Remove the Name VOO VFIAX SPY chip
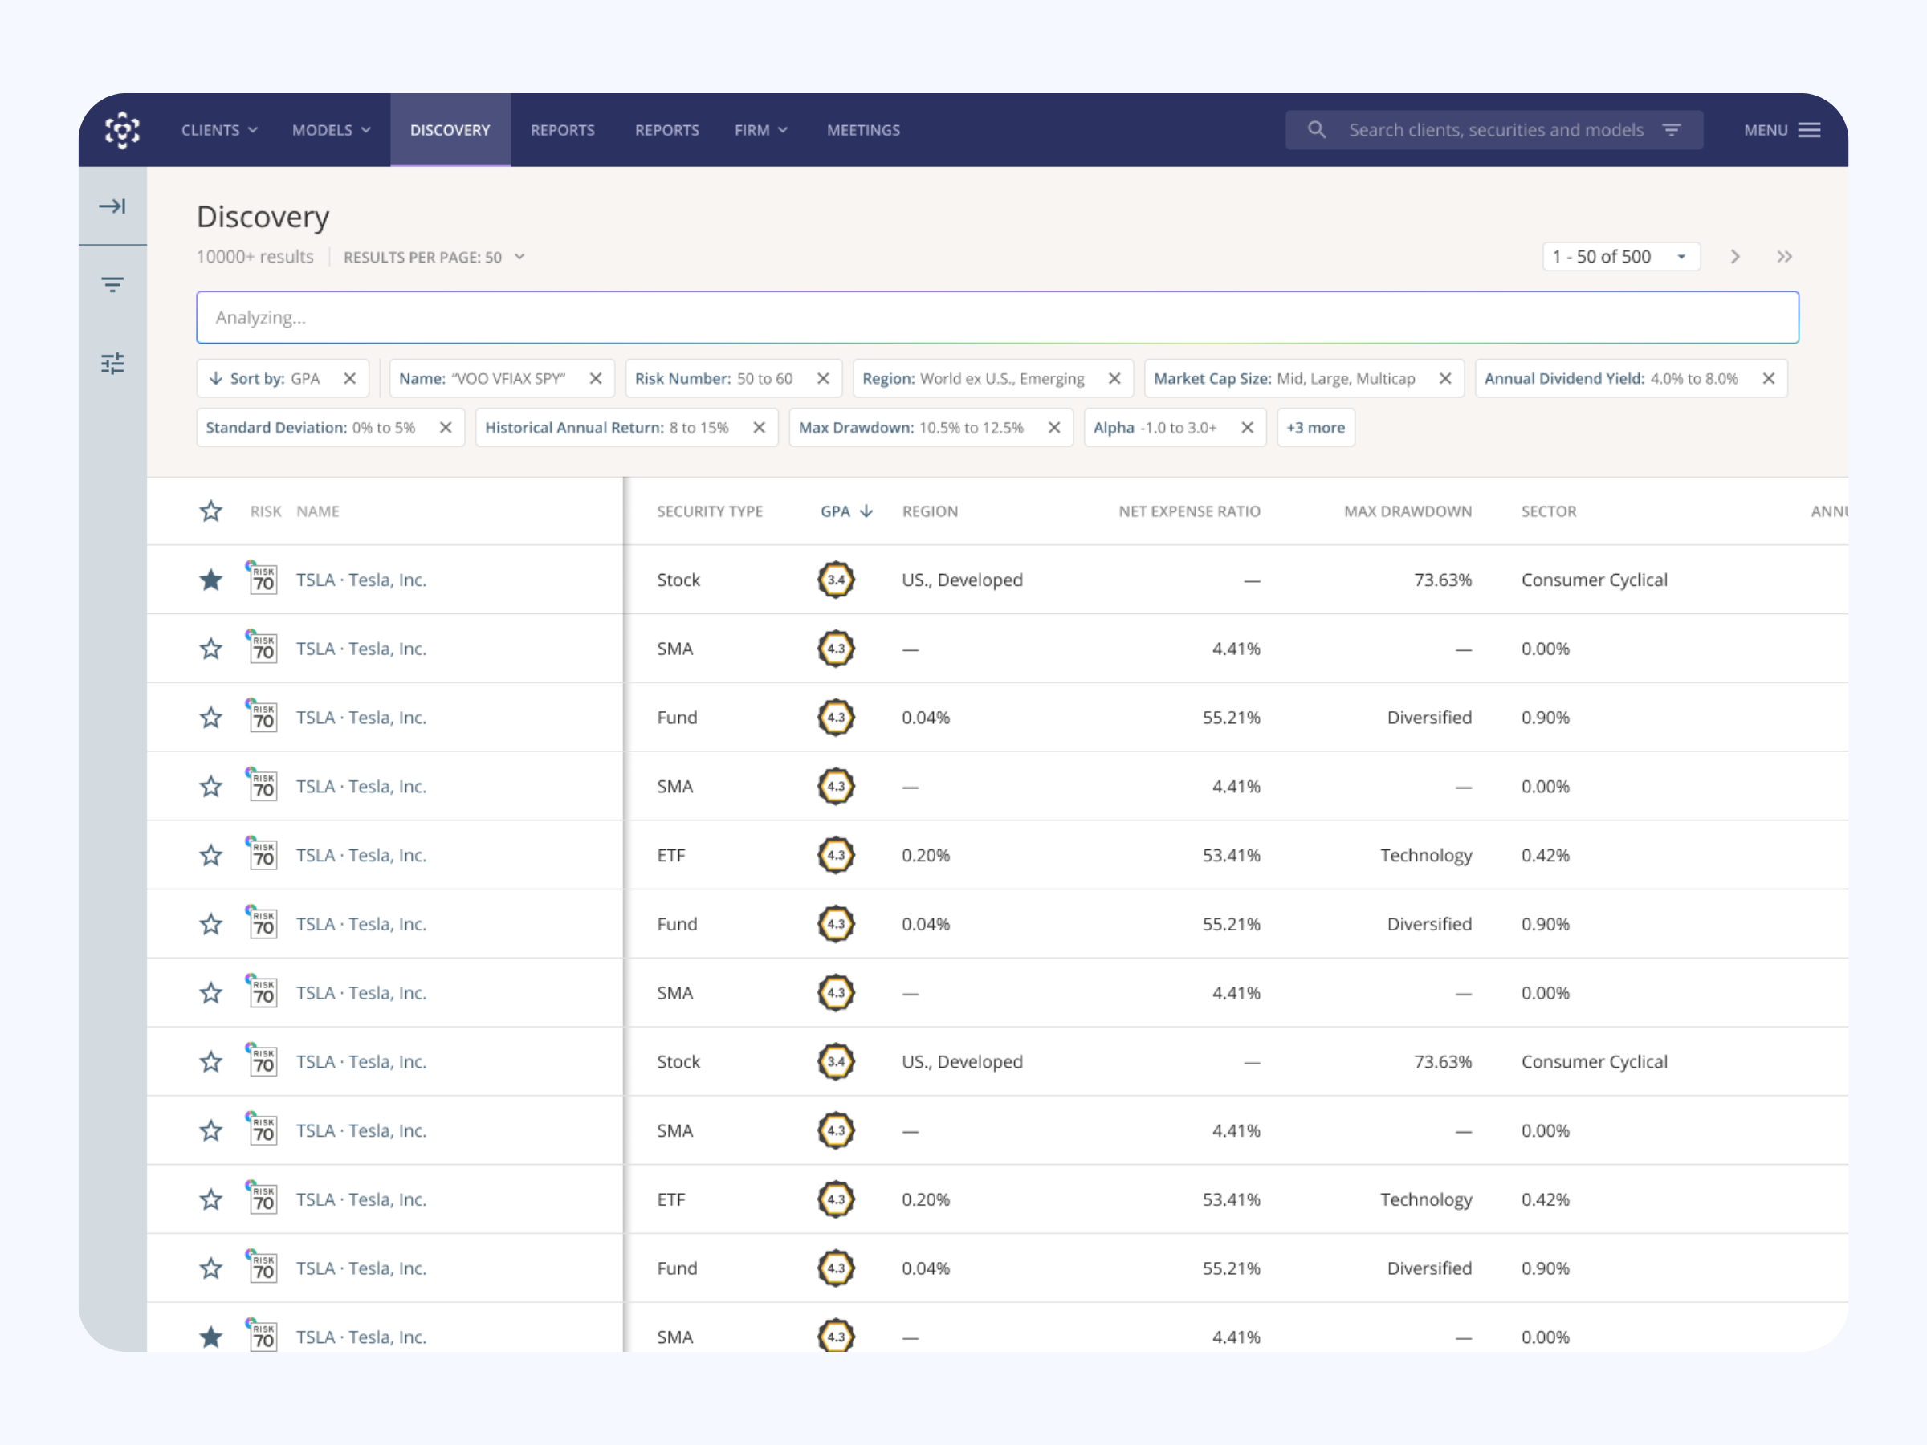The height and width of the screenshot is (1445, 1927). click(x=596, y=379)
